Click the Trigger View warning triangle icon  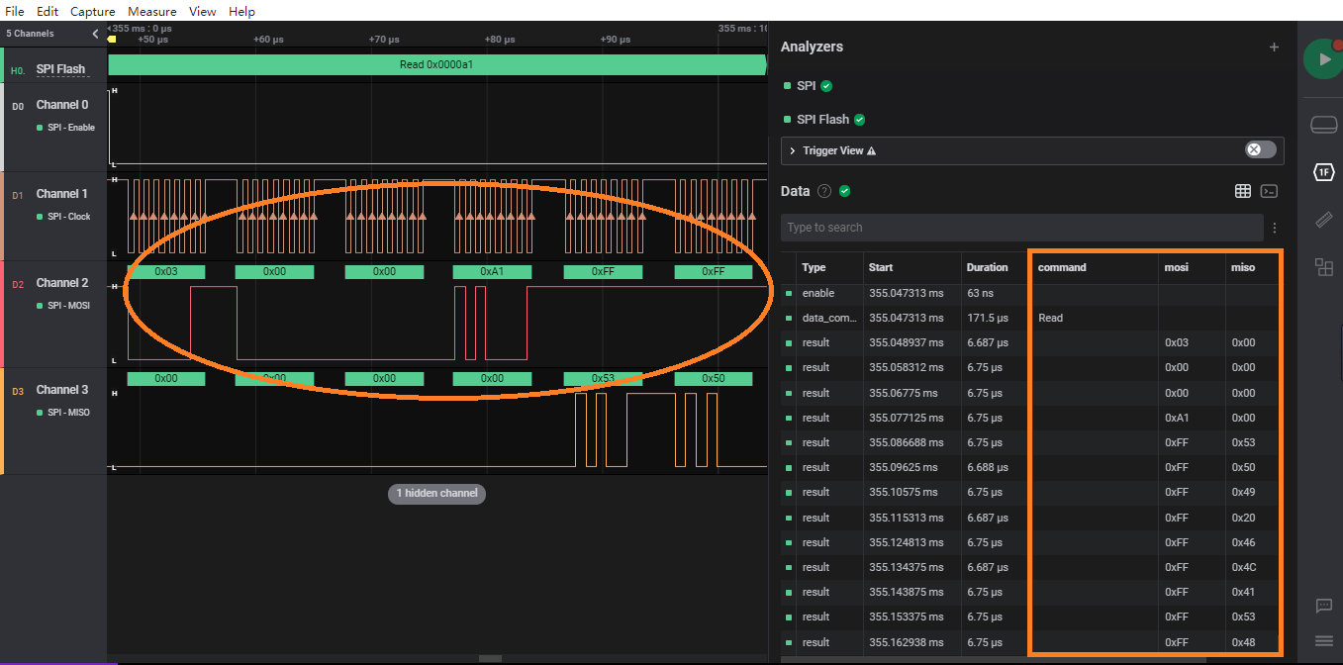[871, 150]
